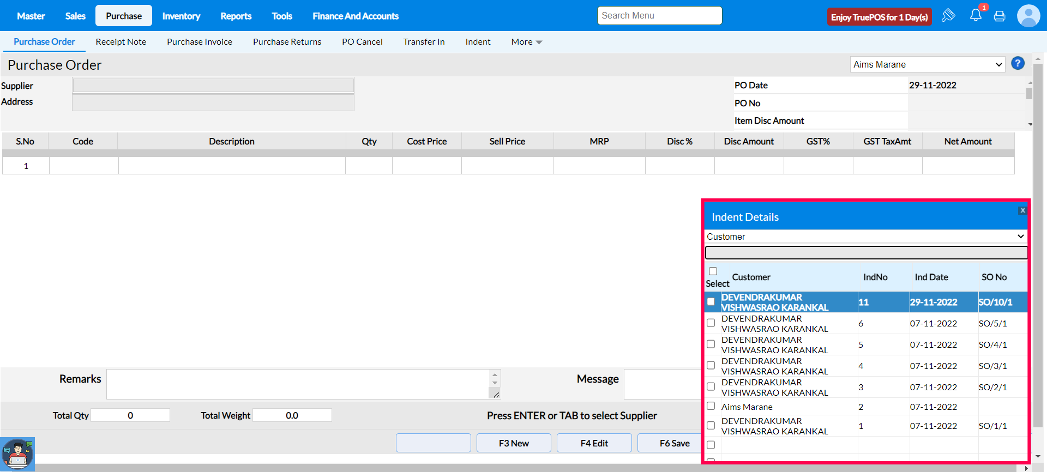Click the Indent Details search box
Image resolution: width=1047 pixels, height=472 pixels.
tap(866, 252)
